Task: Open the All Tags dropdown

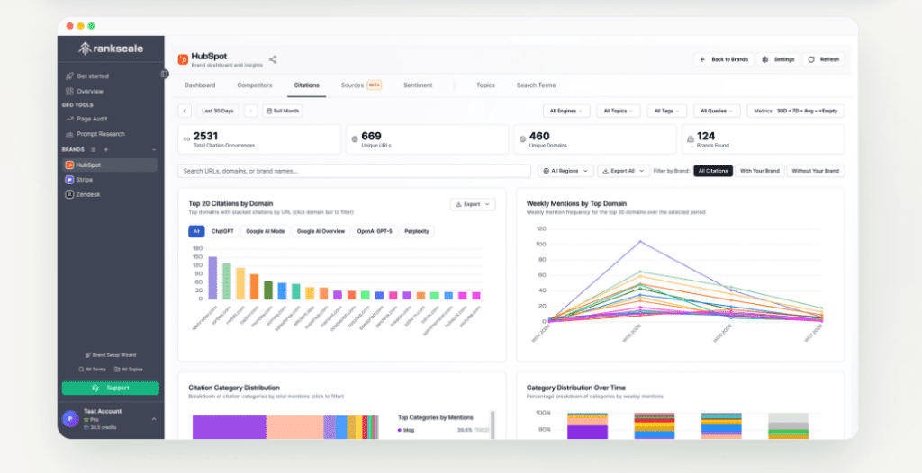Action: click(667, 111)
